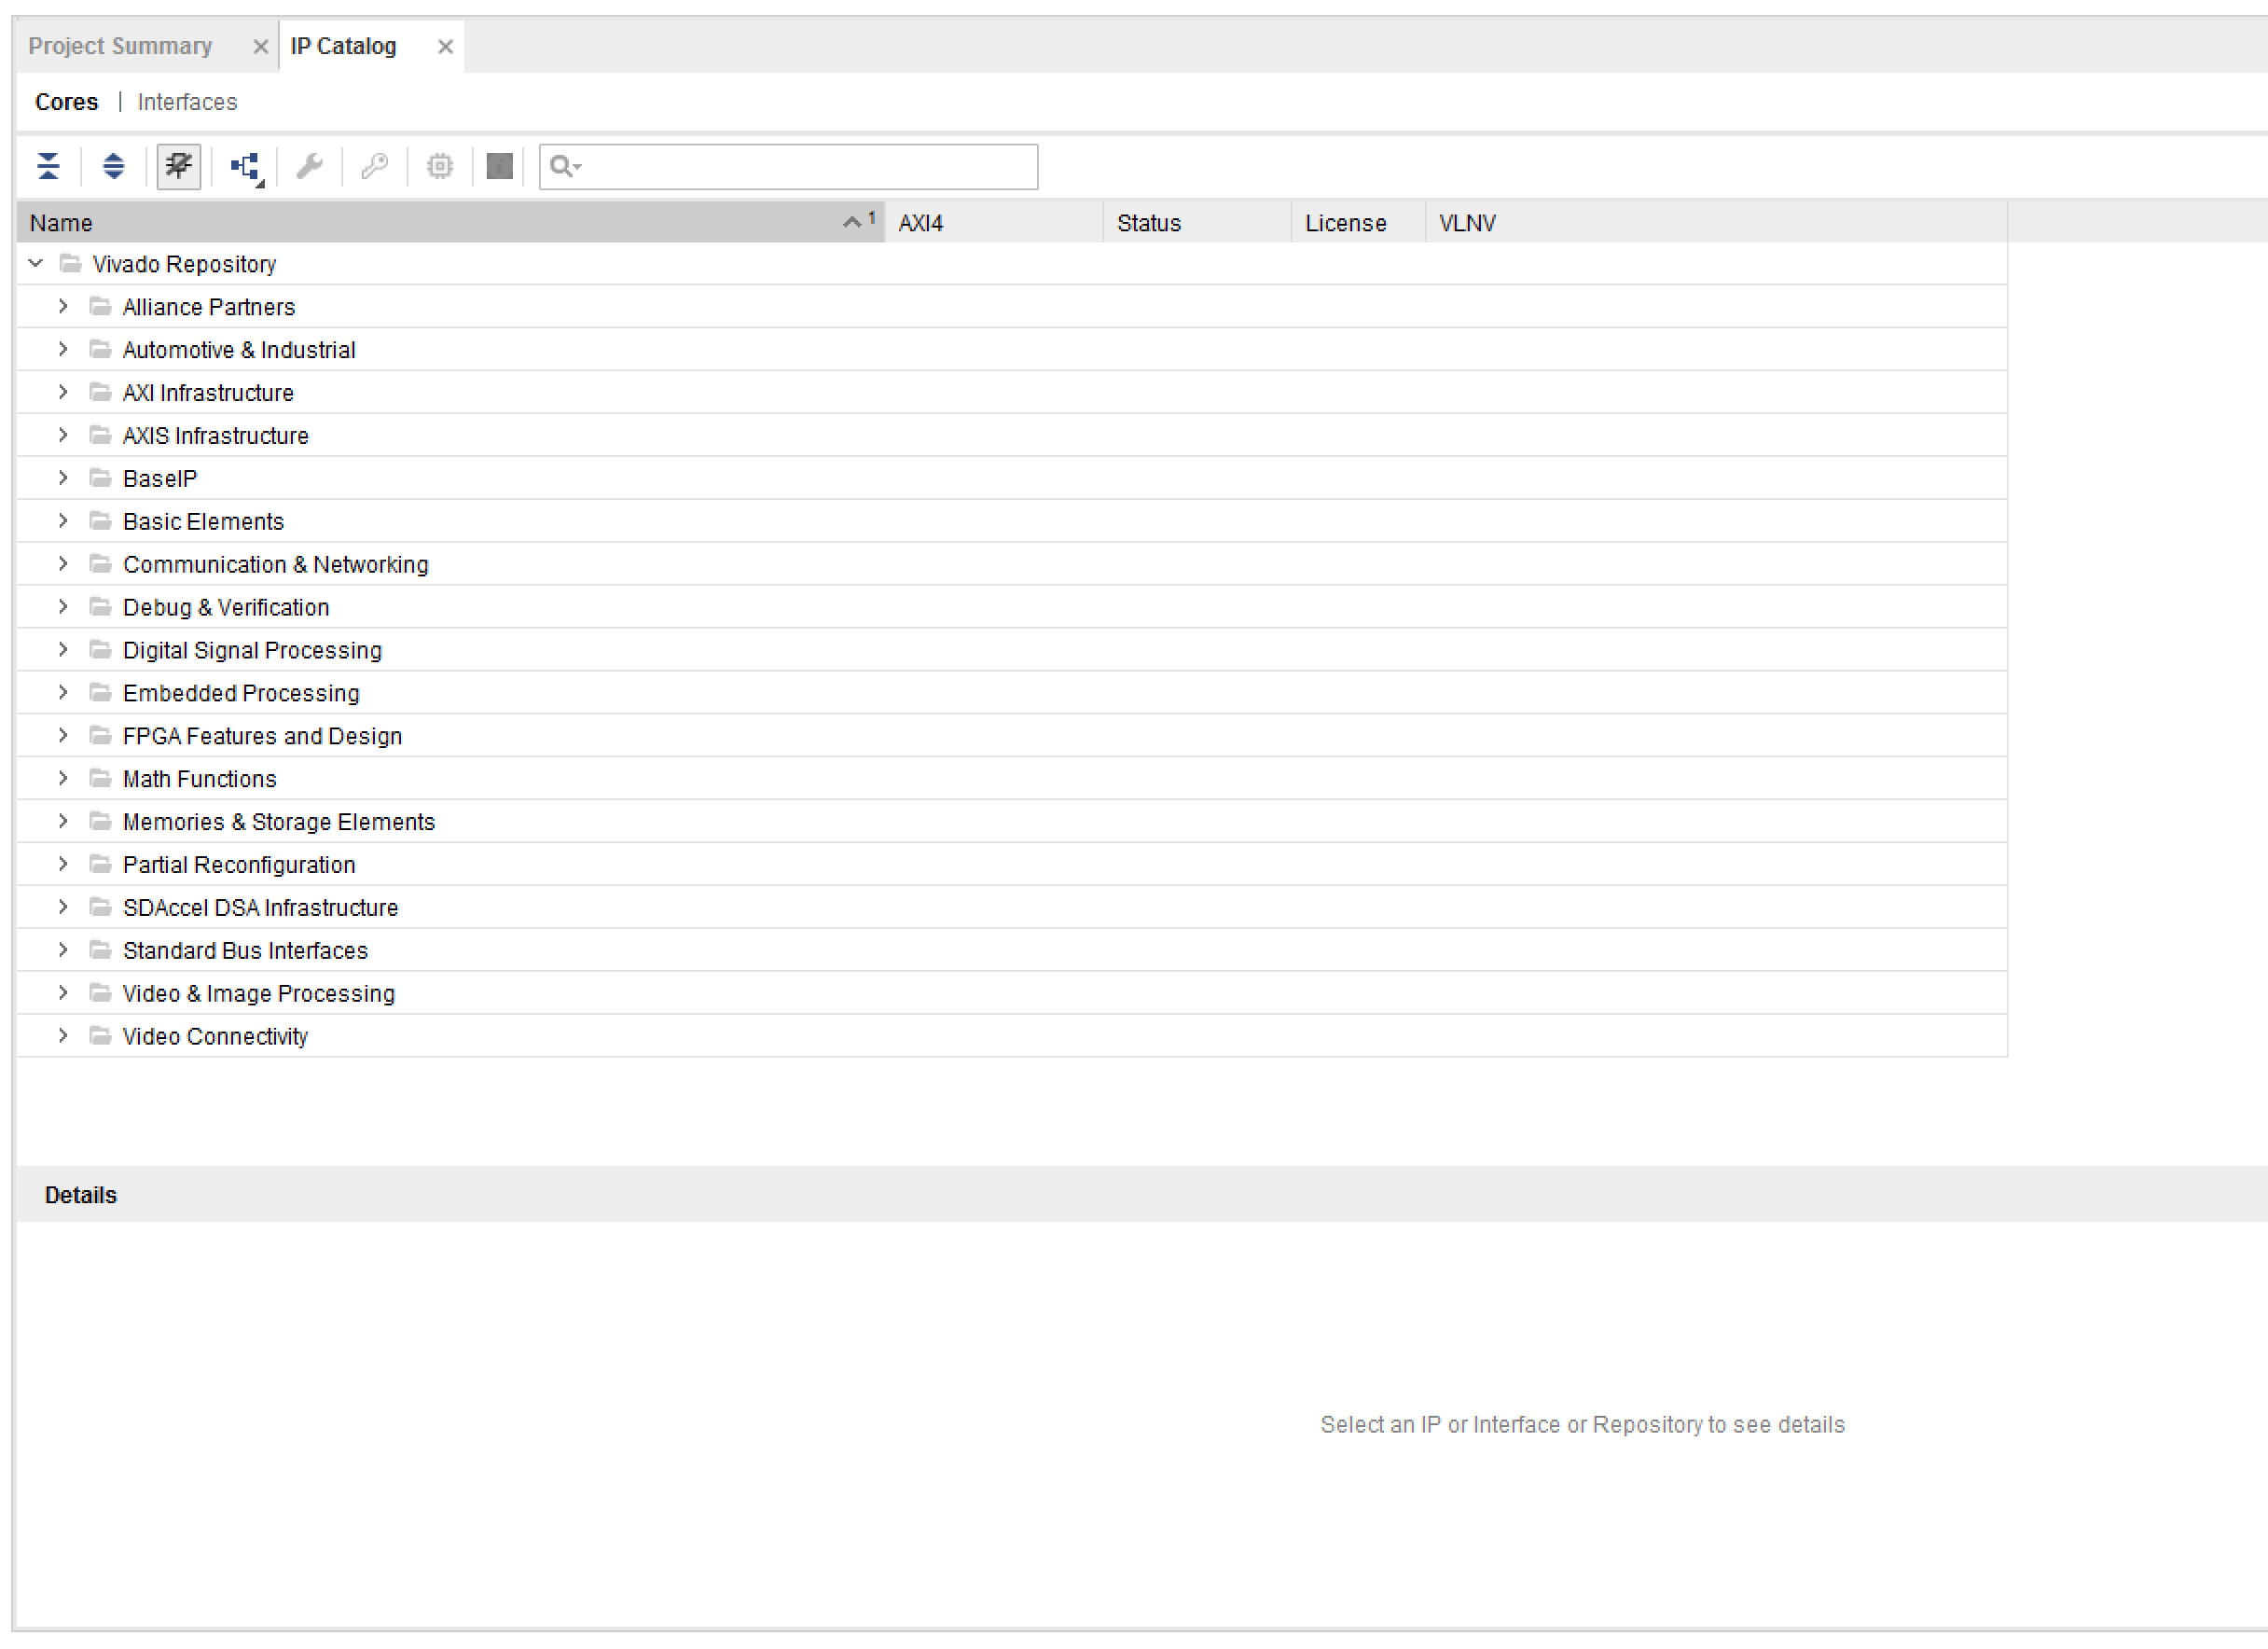Switch to the Interfaces view
The height and width of the screenshot is (1649, 2268).
tap(188, 102)
